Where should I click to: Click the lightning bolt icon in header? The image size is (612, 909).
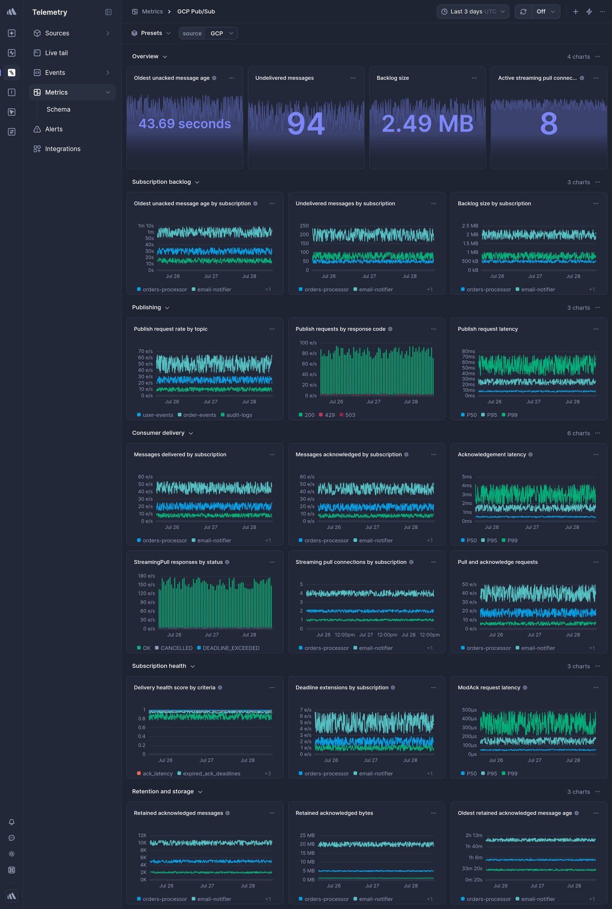coord(589,12)
